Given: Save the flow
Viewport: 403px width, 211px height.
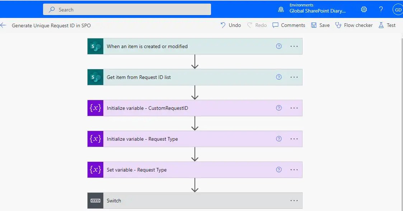Looking at the screenshot, I should click(320, 25).
